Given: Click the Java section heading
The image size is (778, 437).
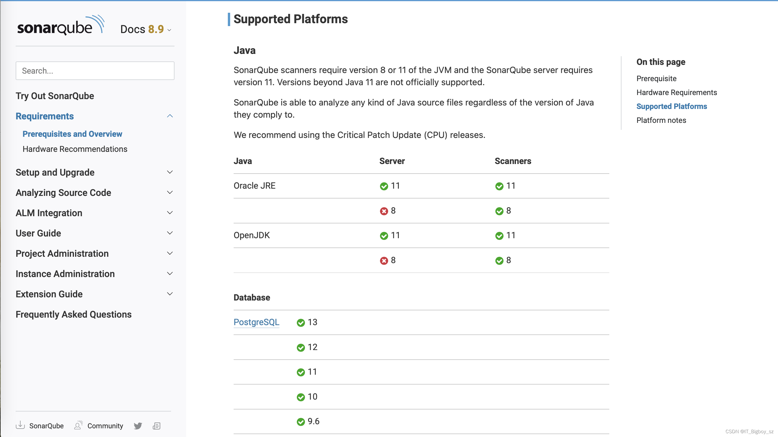Looking at the screenshot, I should click(244, 50).
